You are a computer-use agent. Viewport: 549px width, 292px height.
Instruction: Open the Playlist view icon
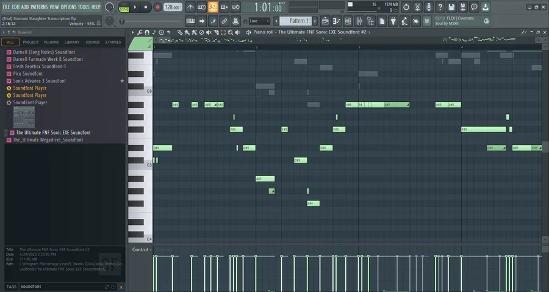pos(325,21)
